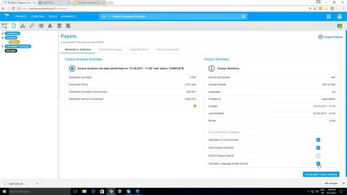
Task: Enable Add to Corpus Search checkbox
Action: (318, 155)
